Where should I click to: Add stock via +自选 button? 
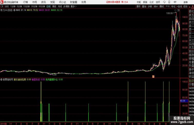point(179,6)
